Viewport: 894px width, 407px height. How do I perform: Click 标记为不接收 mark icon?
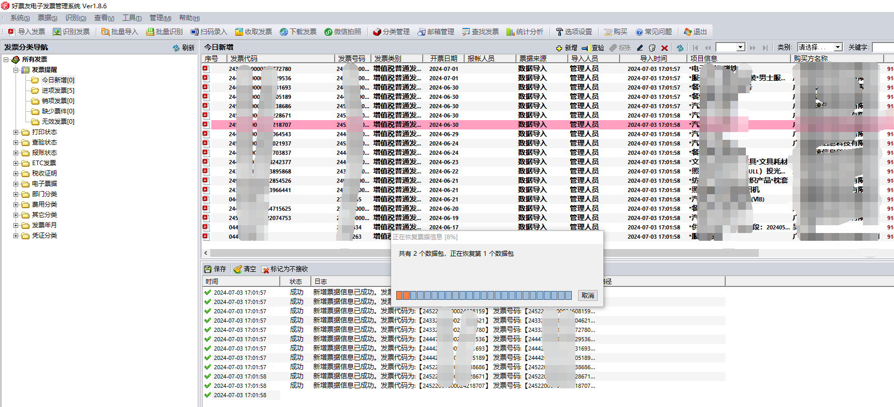point(285,269)
